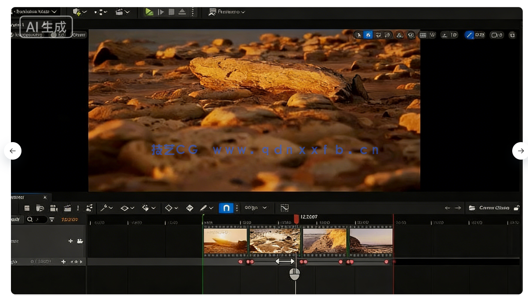Image resolution: width=528 pixels, height=300 pixels.
Task: Click the filter icon beside the track search
Action: [52, 219]
